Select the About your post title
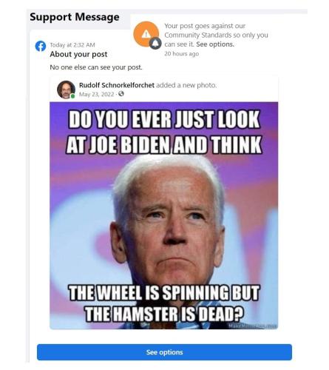This screenshot has width=329, height=370. [x=78, y=54]
